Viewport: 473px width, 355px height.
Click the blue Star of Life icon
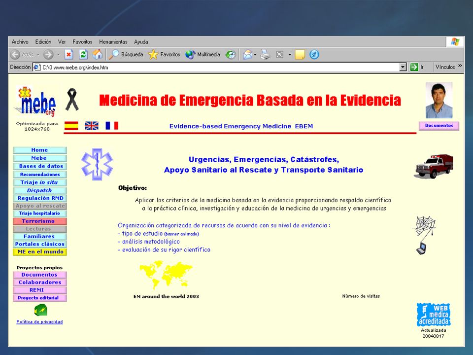coord(97,164)
